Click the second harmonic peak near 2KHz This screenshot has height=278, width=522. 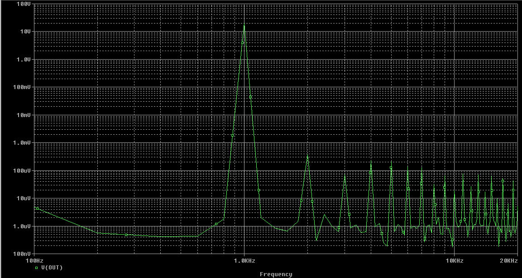(x=307, y=155)
